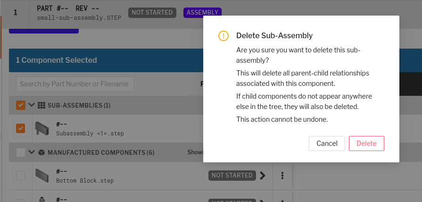Click the arrow beside Bottom Block's Not Started status
Screen dimensions: 422x202
(263, 176)
